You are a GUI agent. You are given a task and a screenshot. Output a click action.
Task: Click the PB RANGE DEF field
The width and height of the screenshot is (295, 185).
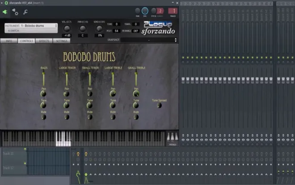(x=135, y=31)
